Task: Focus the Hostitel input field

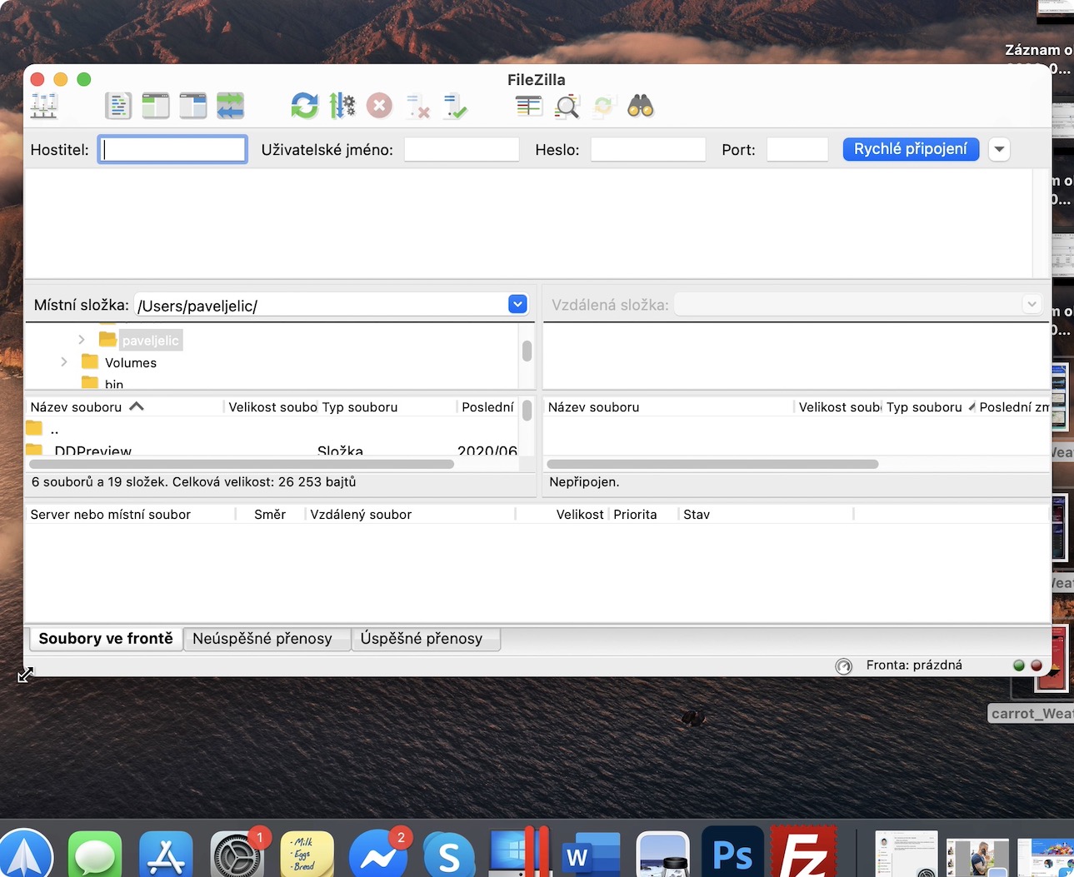Action: tap(172, 150)
